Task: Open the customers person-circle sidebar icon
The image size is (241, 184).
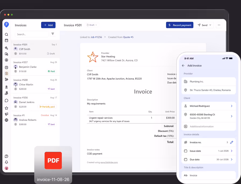Action: (x=6, y=60)
